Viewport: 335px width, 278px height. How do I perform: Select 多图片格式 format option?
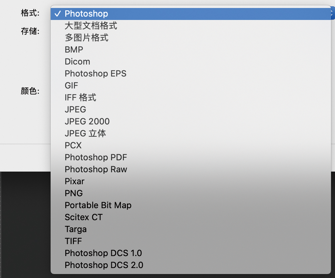point(190,38)
